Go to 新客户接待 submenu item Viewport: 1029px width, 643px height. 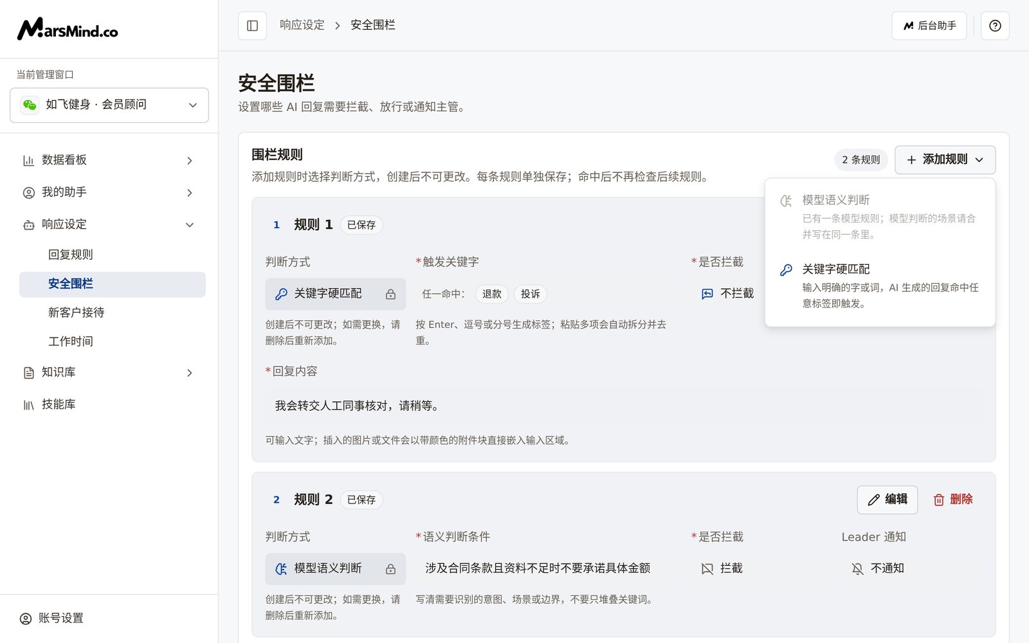click(x=113, y=312)
